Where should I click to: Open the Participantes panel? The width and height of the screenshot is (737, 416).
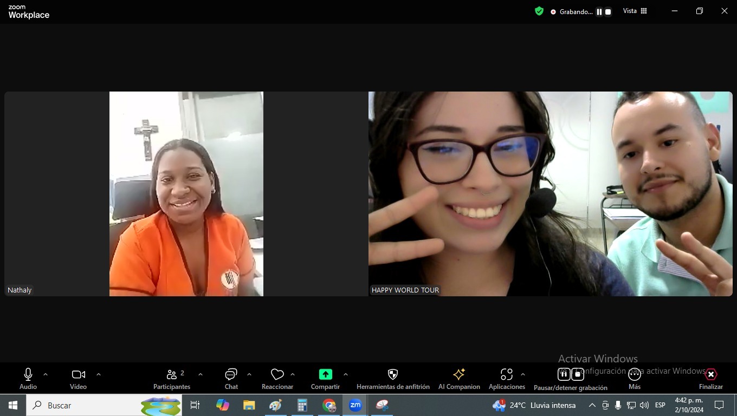(172, 379)
